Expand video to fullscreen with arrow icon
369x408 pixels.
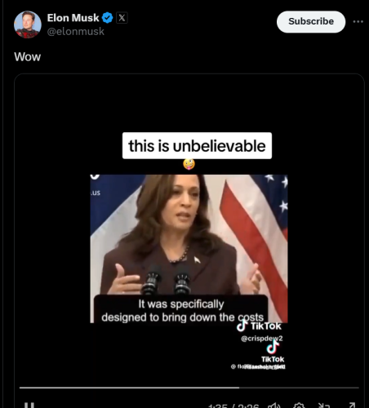[352, 406]
